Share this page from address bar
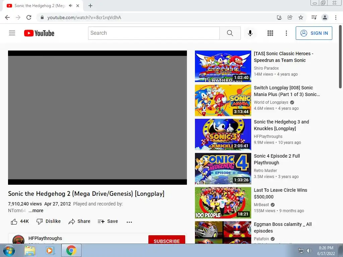Viewport: 343px width, 257px height. tap(290, 17)
